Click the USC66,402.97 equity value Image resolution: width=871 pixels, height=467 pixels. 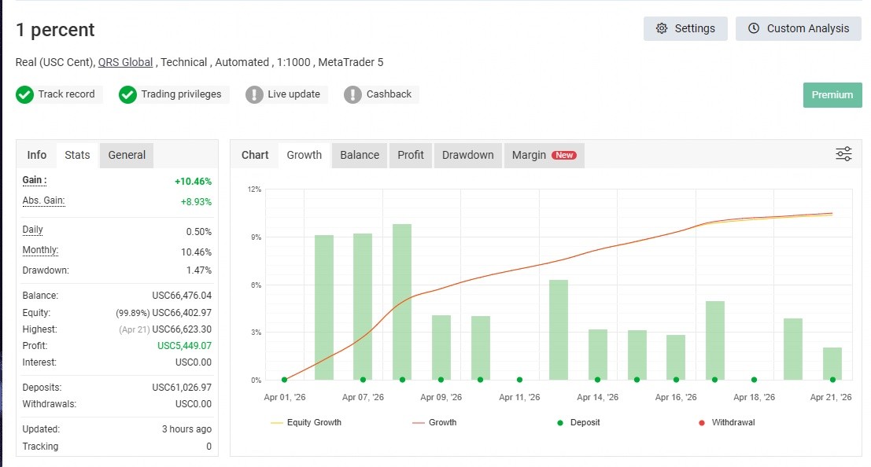tap(182, 313)
